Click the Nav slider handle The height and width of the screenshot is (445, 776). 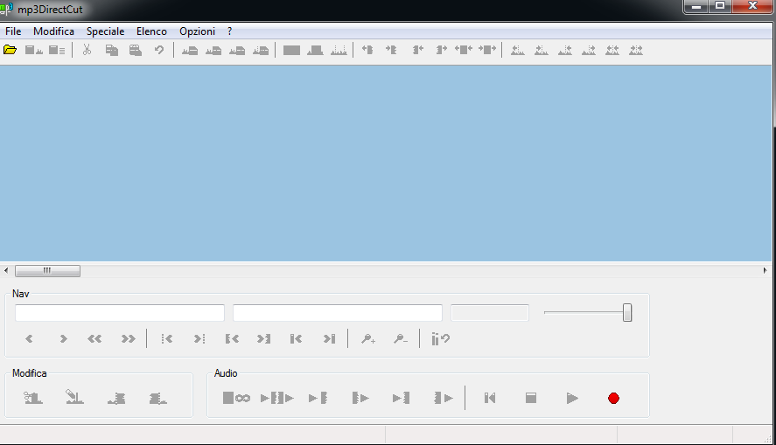tap(627, 312)
